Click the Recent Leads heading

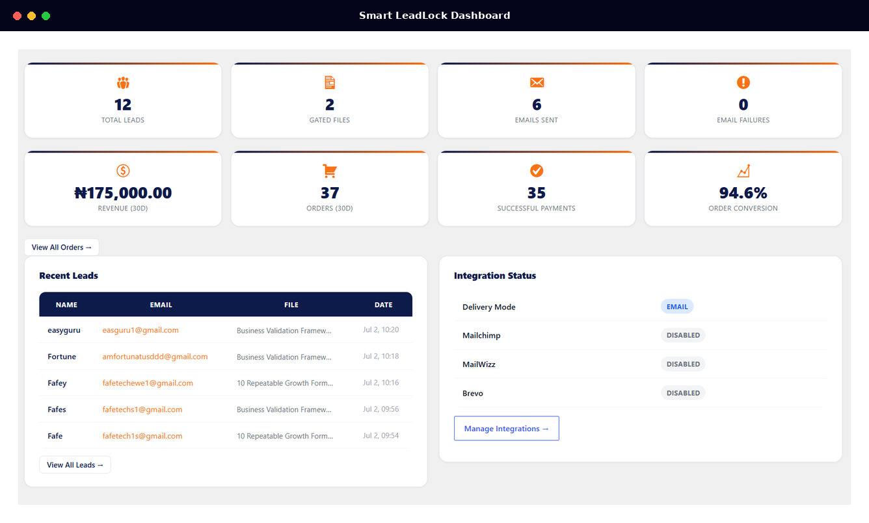[x=68, y=275]
